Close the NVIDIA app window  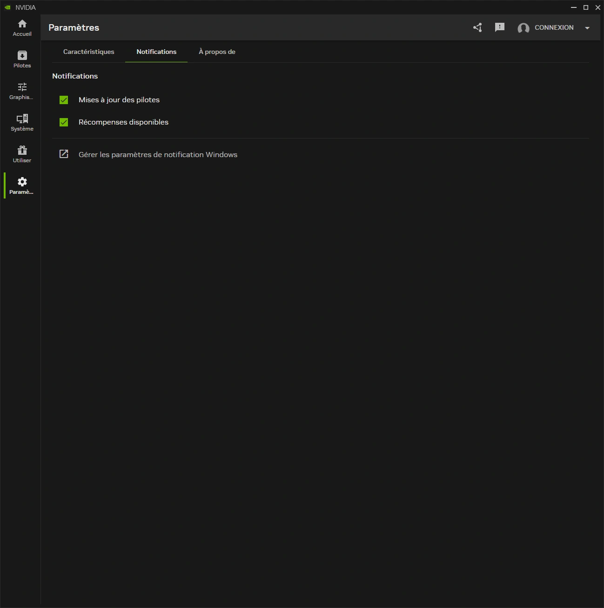[x=598, y=7]
